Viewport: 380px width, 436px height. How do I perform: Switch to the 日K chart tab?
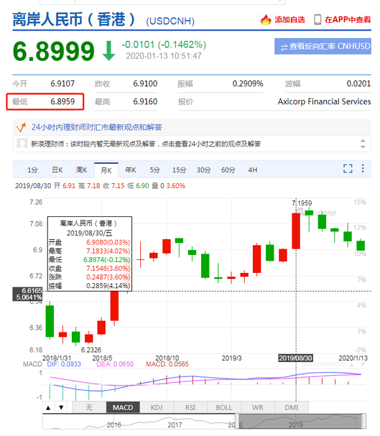[57, 170]
